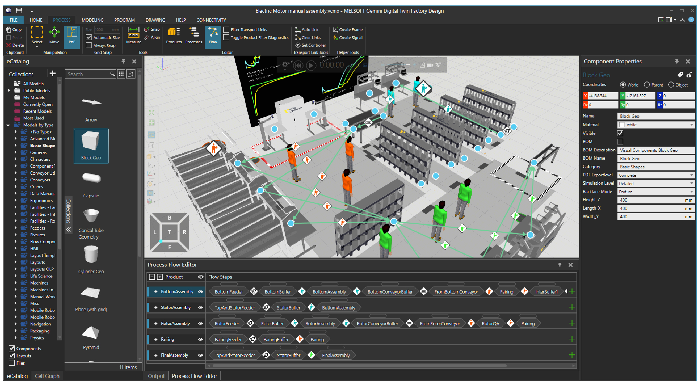The width and height of the screenshot is (699, 386).
Task: Open the Processes editor
Action: click(x=194, y=36)
